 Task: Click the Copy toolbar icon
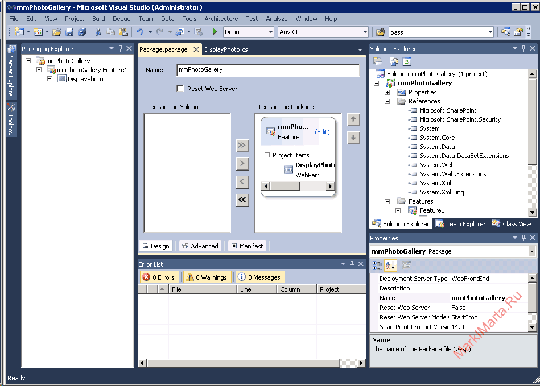click(110, 32)
